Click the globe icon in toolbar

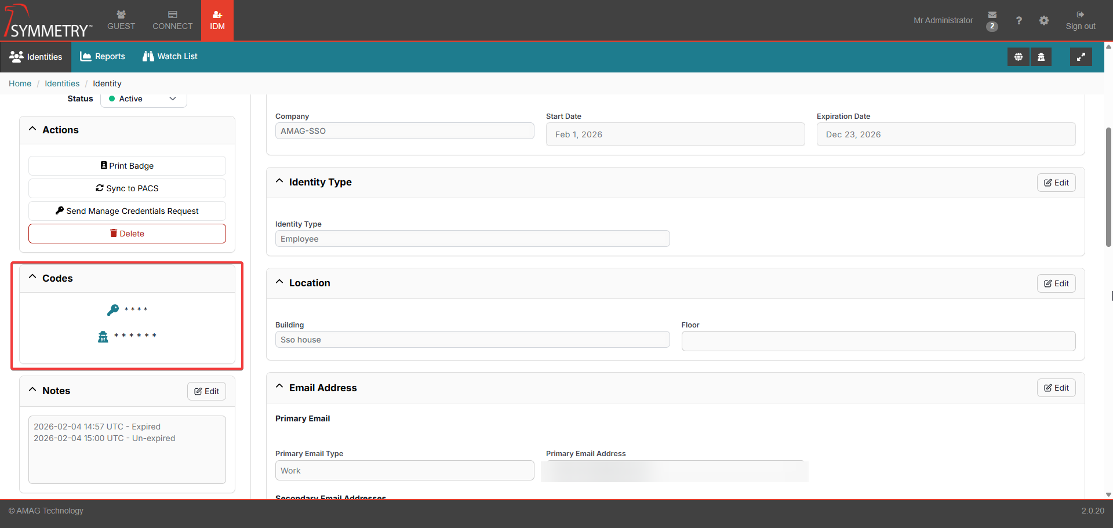1018,57
